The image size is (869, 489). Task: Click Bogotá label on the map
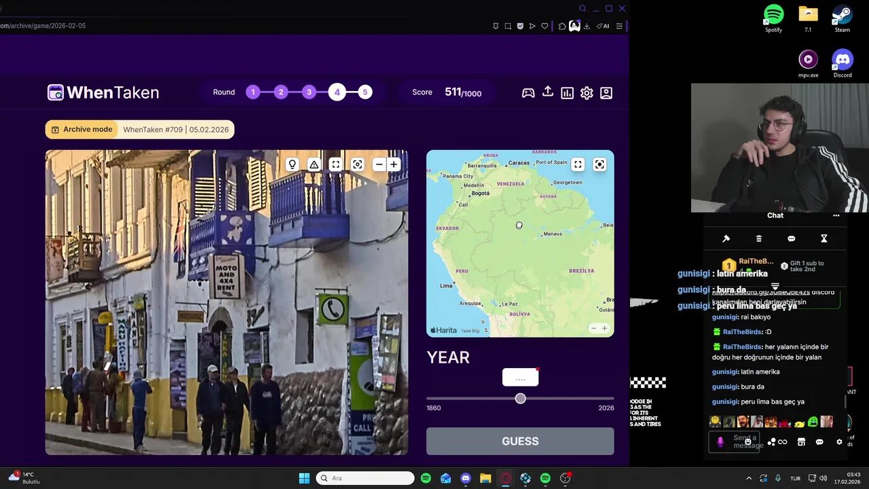click(x=480, y=194)
